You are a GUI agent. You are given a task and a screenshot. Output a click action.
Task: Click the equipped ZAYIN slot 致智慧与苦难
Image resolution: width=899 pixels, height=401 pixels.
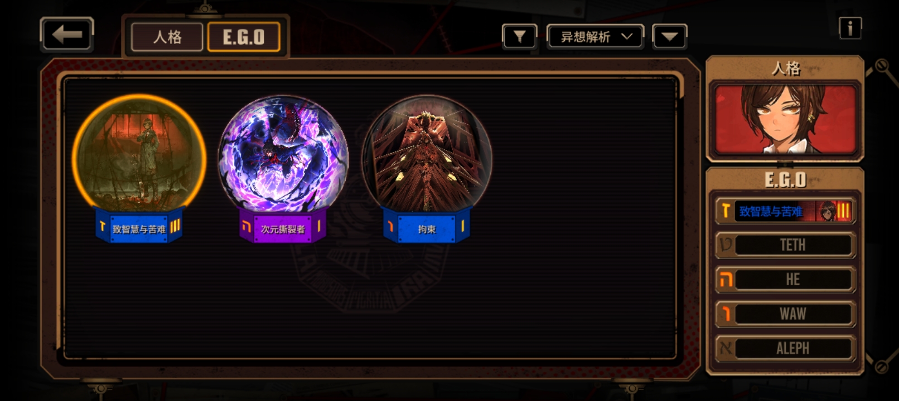(x=785, y=211)
